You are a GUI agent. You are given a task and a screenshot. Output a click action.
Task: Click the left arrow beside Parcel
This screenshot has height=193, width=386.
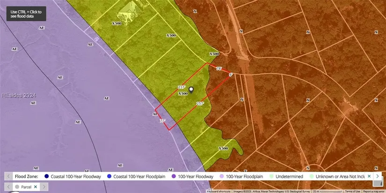point(7,186)
